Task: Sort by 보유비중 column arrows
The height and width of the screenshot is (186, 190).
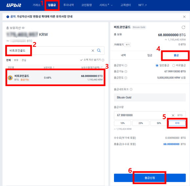Action: [53, 67]
